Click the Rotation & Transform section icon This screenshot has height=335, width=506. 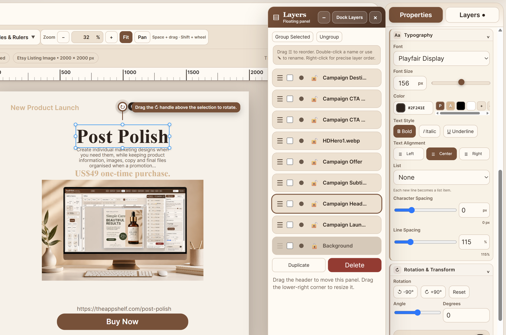398,270
